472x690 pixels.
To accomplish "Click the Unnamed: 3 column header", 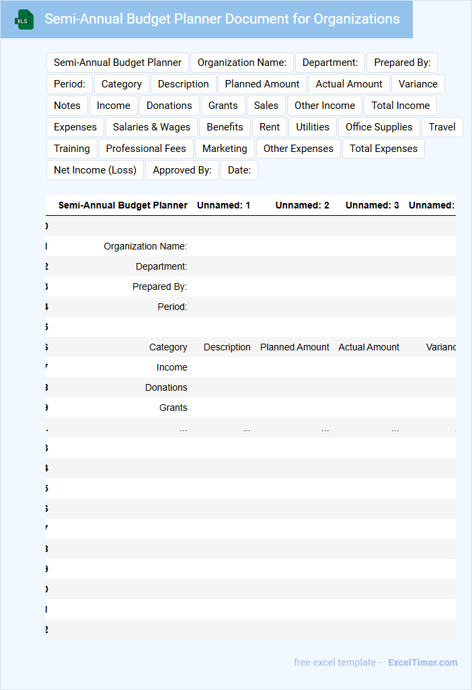I will [372, 205].
